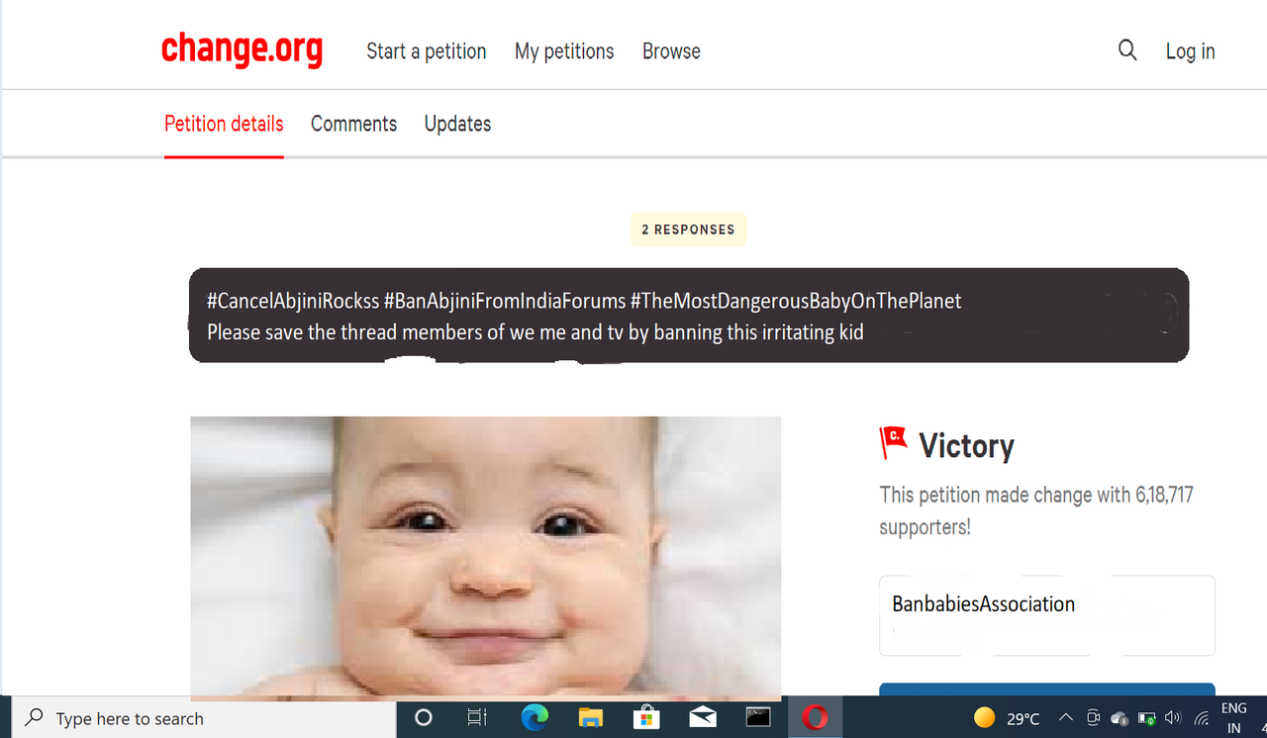Click the 2 RESPONSES badge
The image size is (1267, 738).
coord(688,230)
